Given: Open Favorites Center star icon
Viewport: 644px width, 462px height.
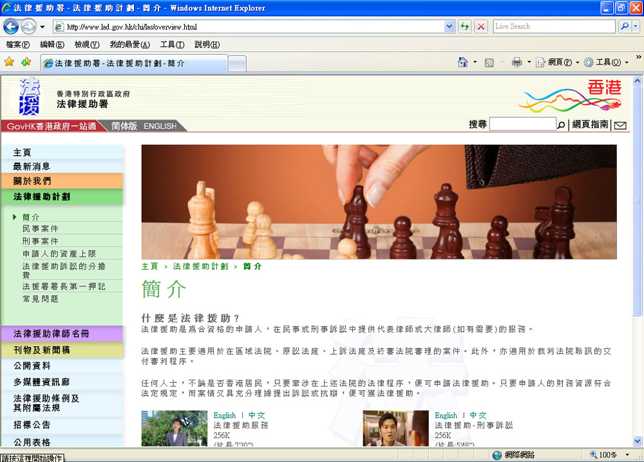Looking at the screenshot, I should click(x=9, y=62).
